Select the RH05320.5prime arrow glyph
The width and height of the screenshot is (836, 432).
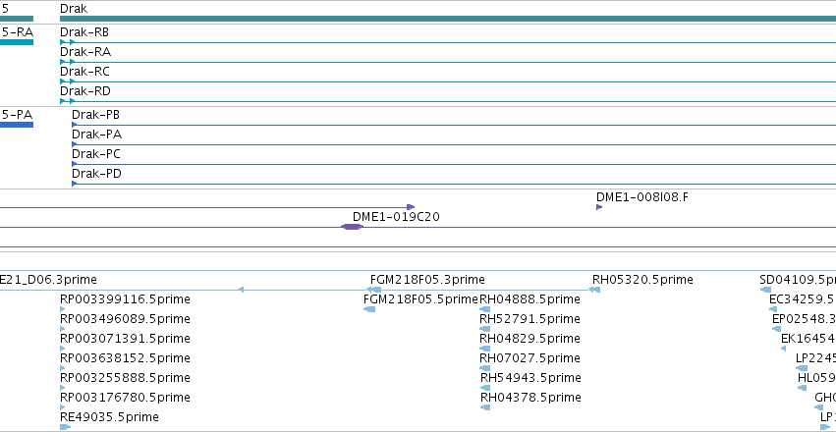594,290
